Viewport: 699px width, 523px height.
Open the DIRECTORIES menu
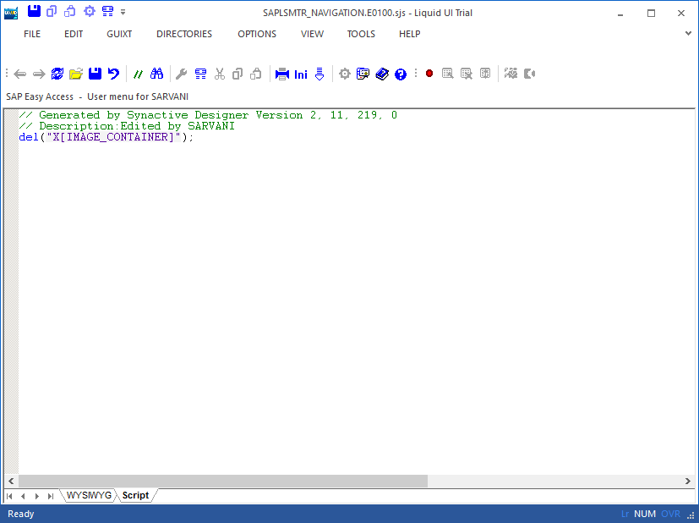coord(184,34)
